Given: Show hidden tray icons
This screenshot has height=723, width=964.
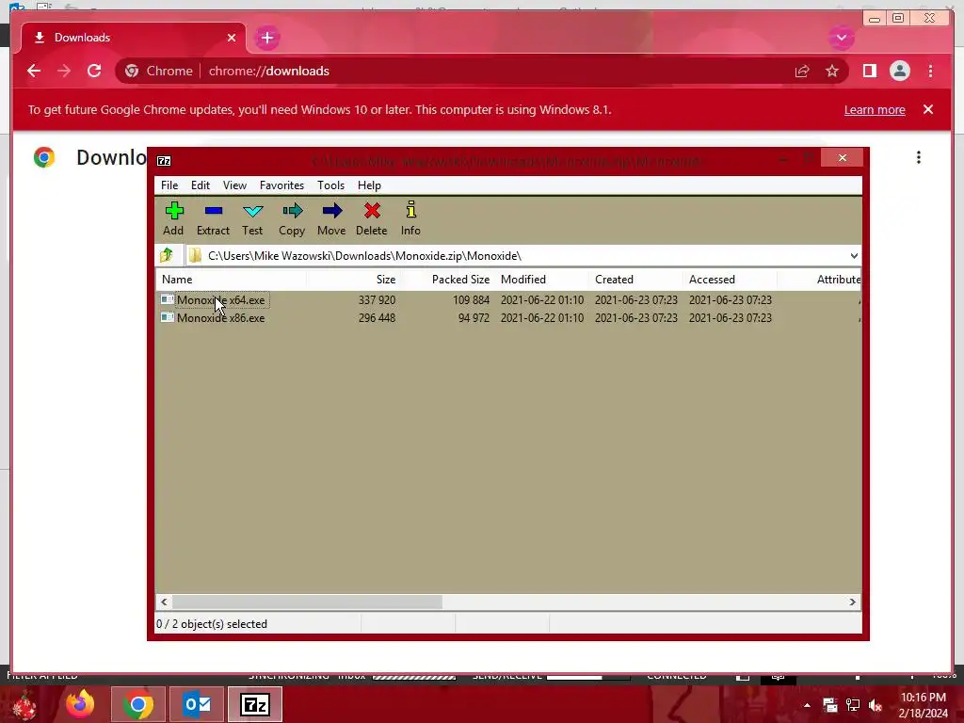Looking at the screenshot, I should pos(807,705).
